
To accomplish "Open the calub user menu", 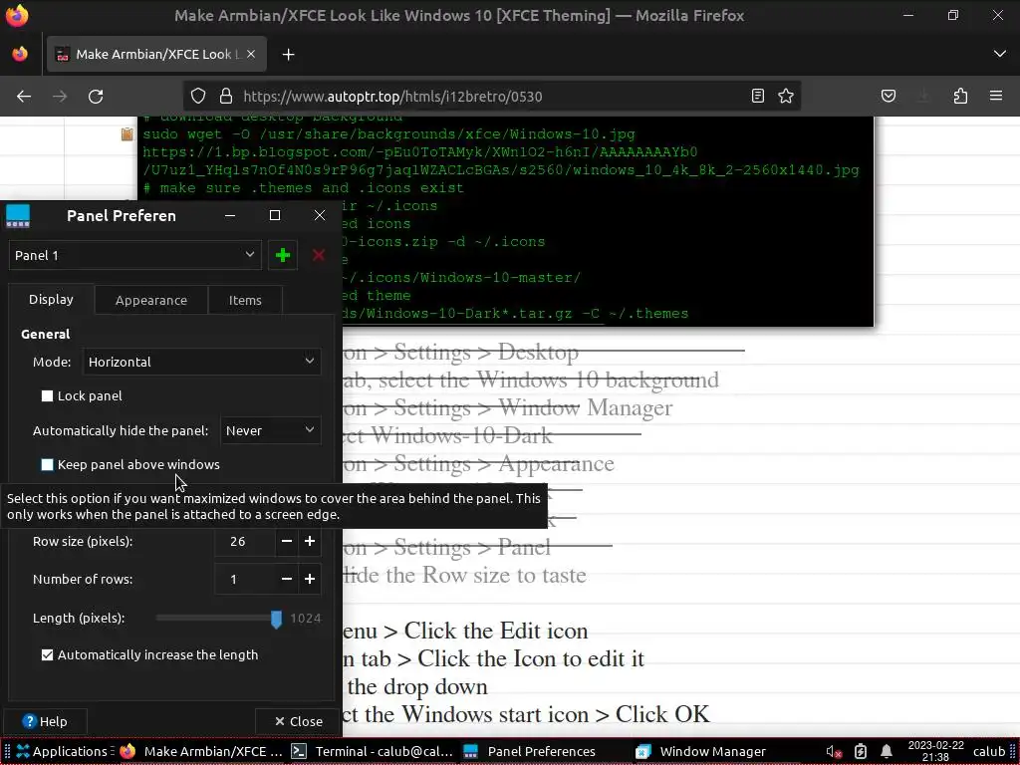I will (x=989, y=751).
